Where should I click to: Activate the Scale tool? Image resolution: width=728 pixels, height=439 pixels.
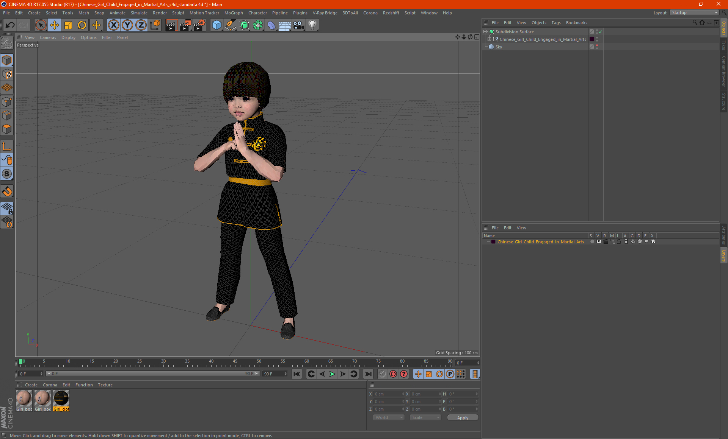68,25
